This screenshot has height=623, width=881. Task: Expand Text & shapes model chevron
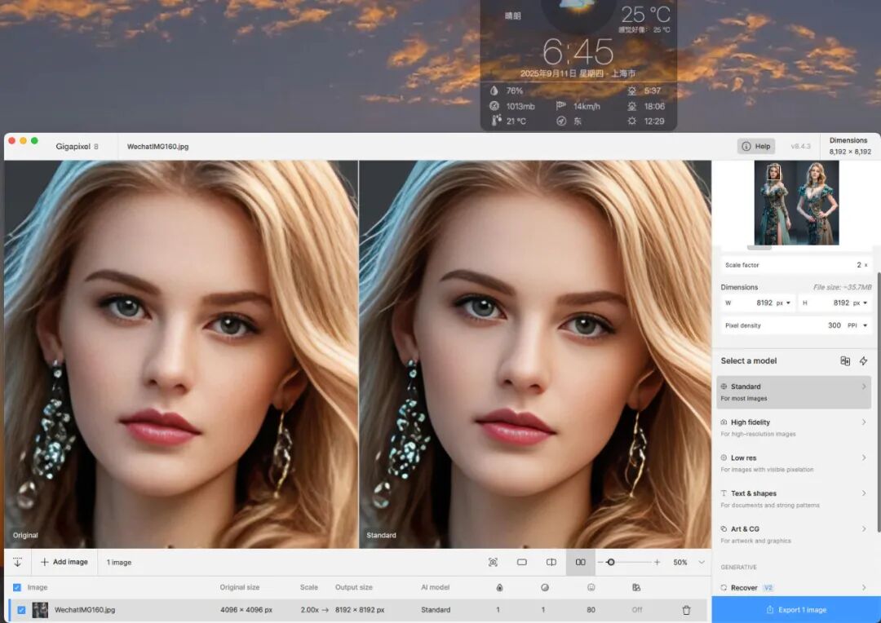864,493
